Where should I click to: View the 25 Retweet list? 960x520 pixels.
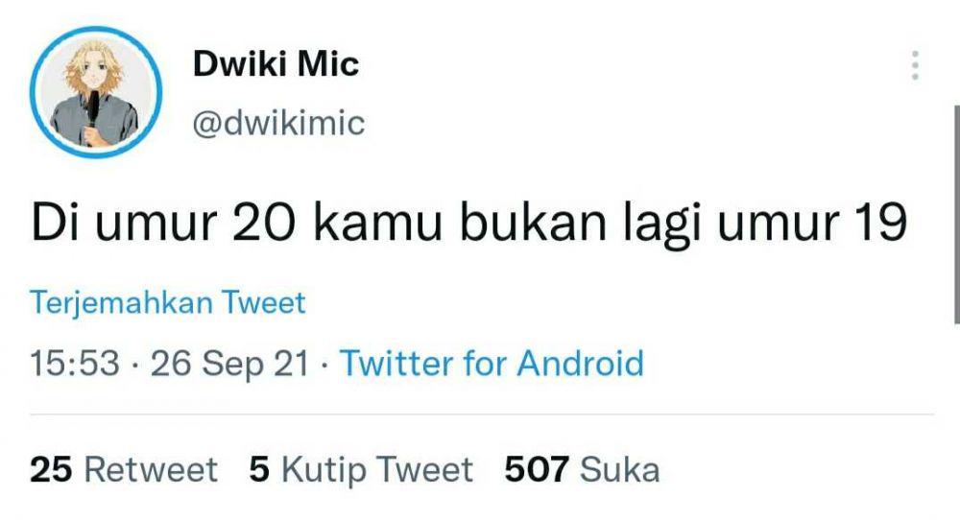[123, 470]
